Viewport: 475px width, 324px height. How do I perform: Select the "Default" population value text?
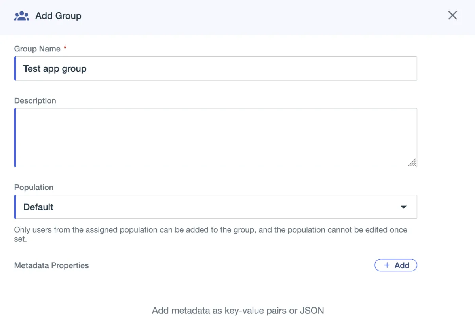[38, 207]
